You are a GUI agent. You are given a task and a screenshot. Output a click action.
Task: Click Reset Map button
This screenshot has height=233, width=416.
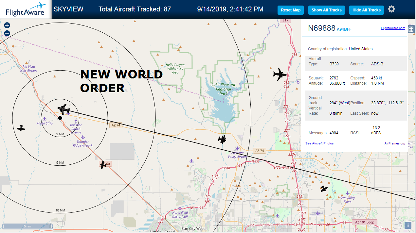(291, 10)
